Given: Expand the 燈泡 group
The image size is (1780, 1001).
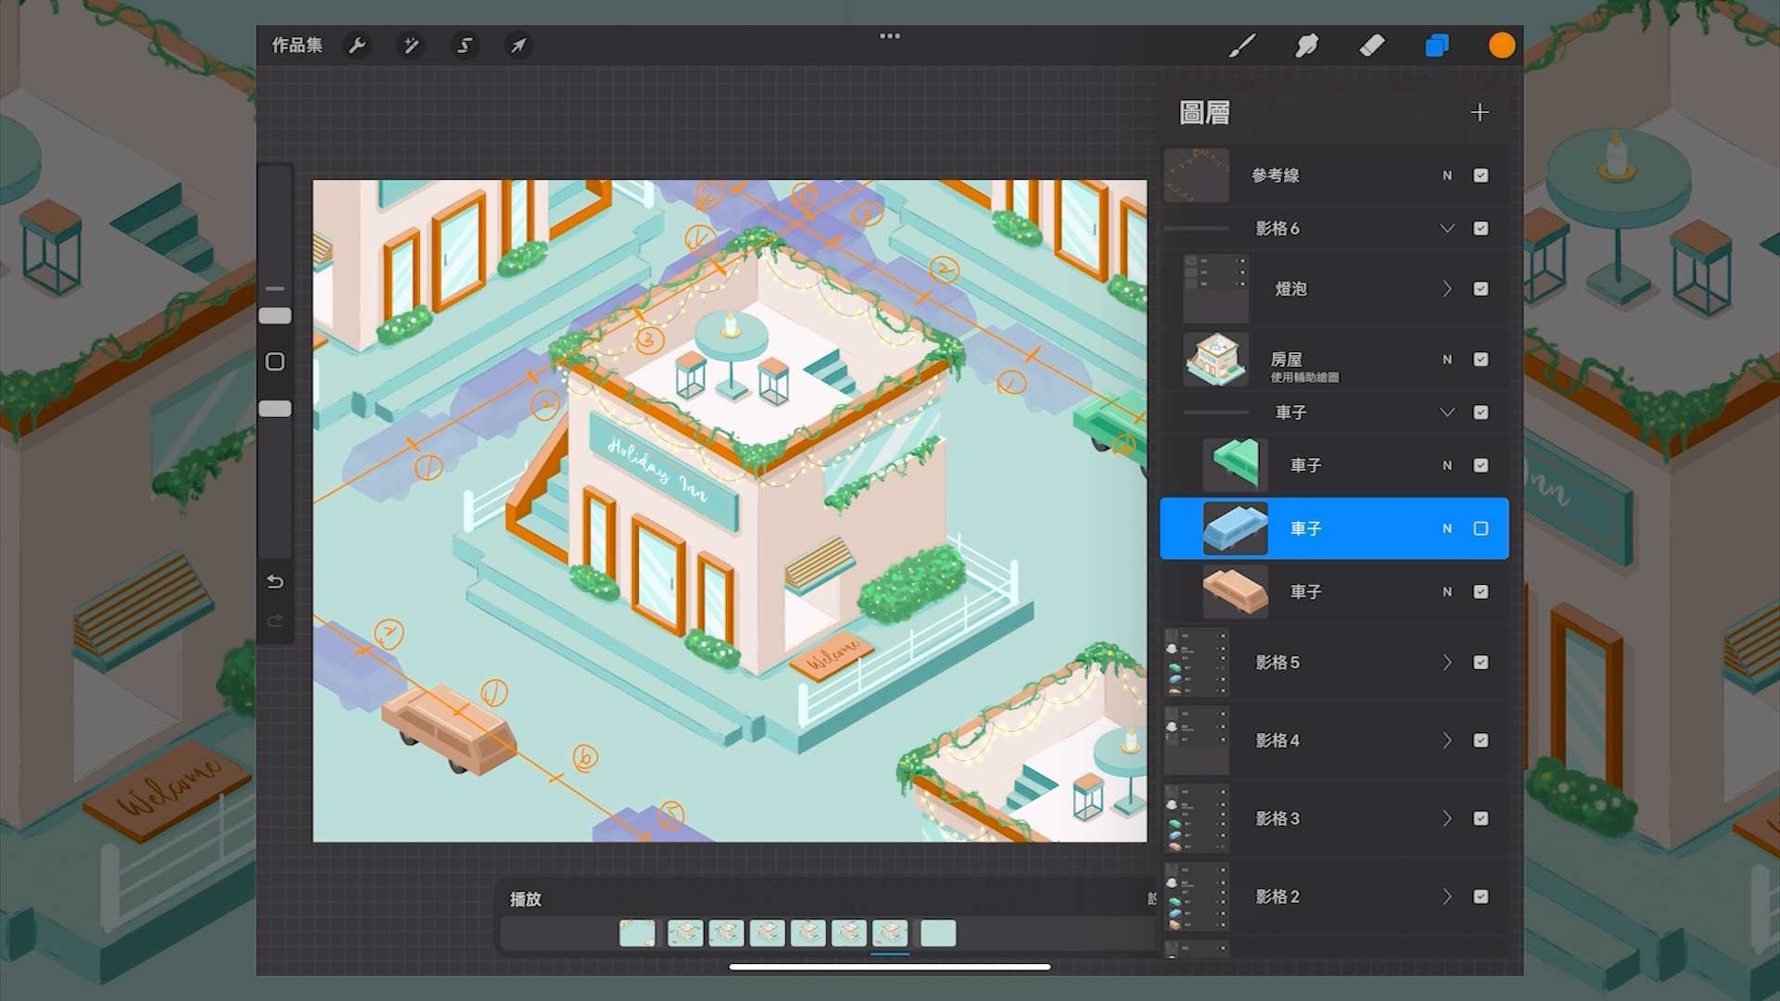Looking at the screenshot, I should 1446,289.
